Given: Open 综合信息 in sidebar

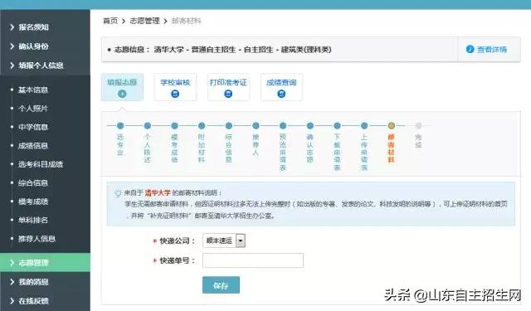Looking at the screenshot, I should point(33,182).
